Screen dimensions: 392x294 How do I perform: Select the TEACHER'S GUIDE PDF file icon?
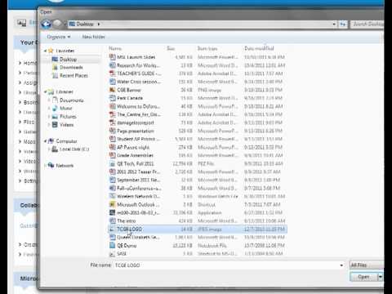(x=112, y=73)
